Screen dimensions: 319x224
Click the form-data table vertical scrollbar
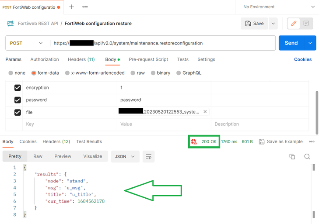[317, 113]
